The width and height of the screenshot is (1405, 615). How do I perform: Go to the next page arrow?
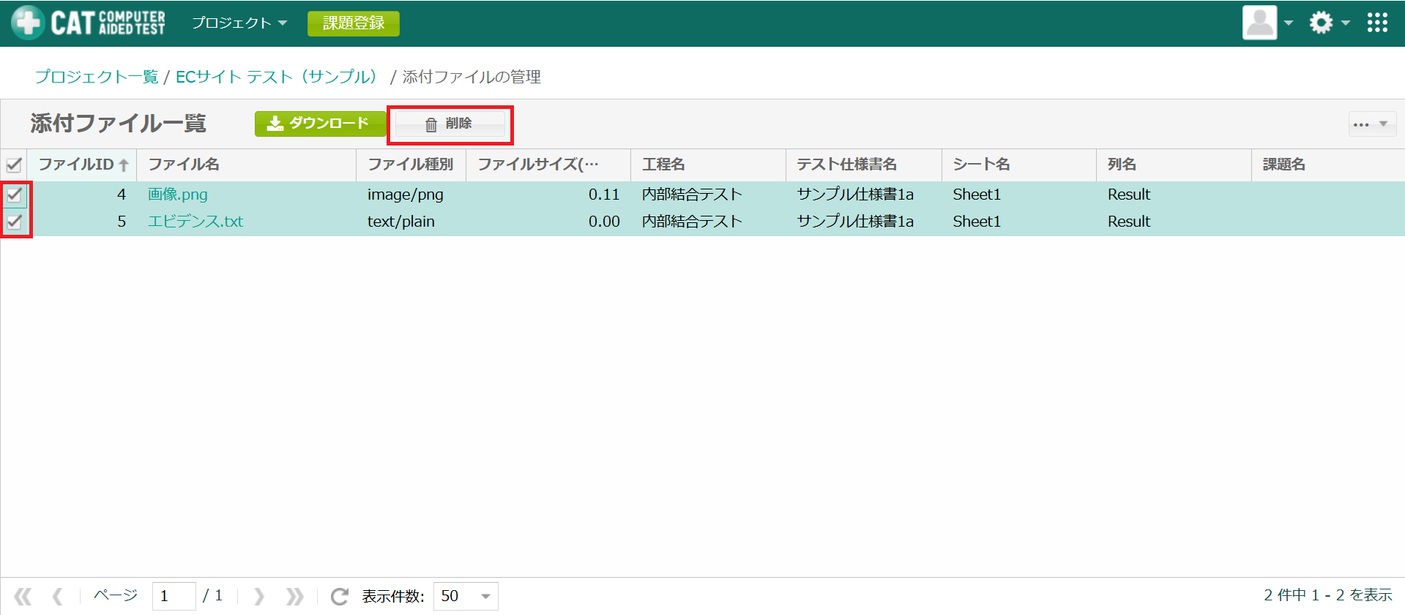(x=259, y=597)
